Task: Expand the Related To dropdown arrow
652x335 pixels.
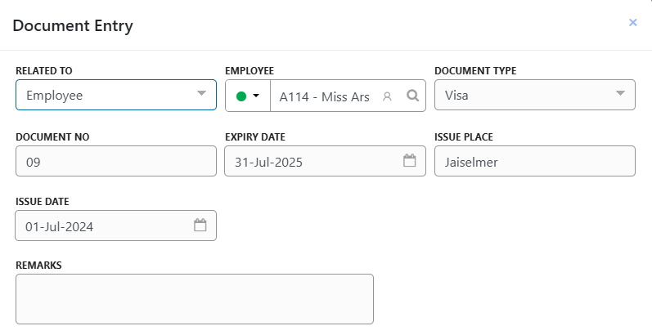Action: coord(201,94)
